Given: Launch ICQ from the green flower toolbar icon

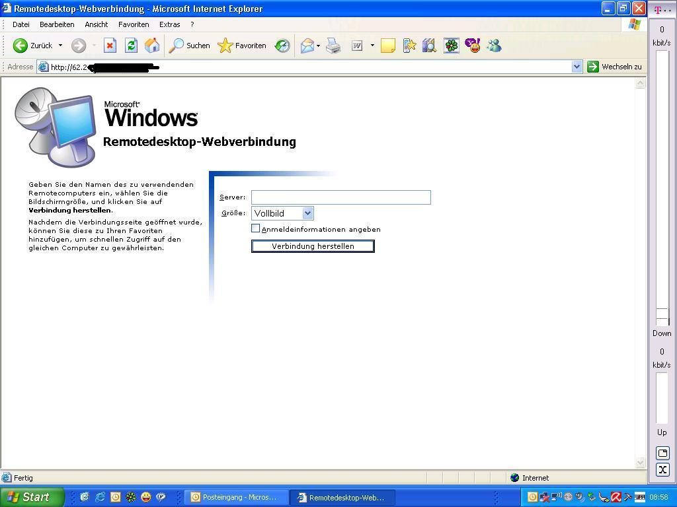Looking at the screenshot, I should pos(451,46).
